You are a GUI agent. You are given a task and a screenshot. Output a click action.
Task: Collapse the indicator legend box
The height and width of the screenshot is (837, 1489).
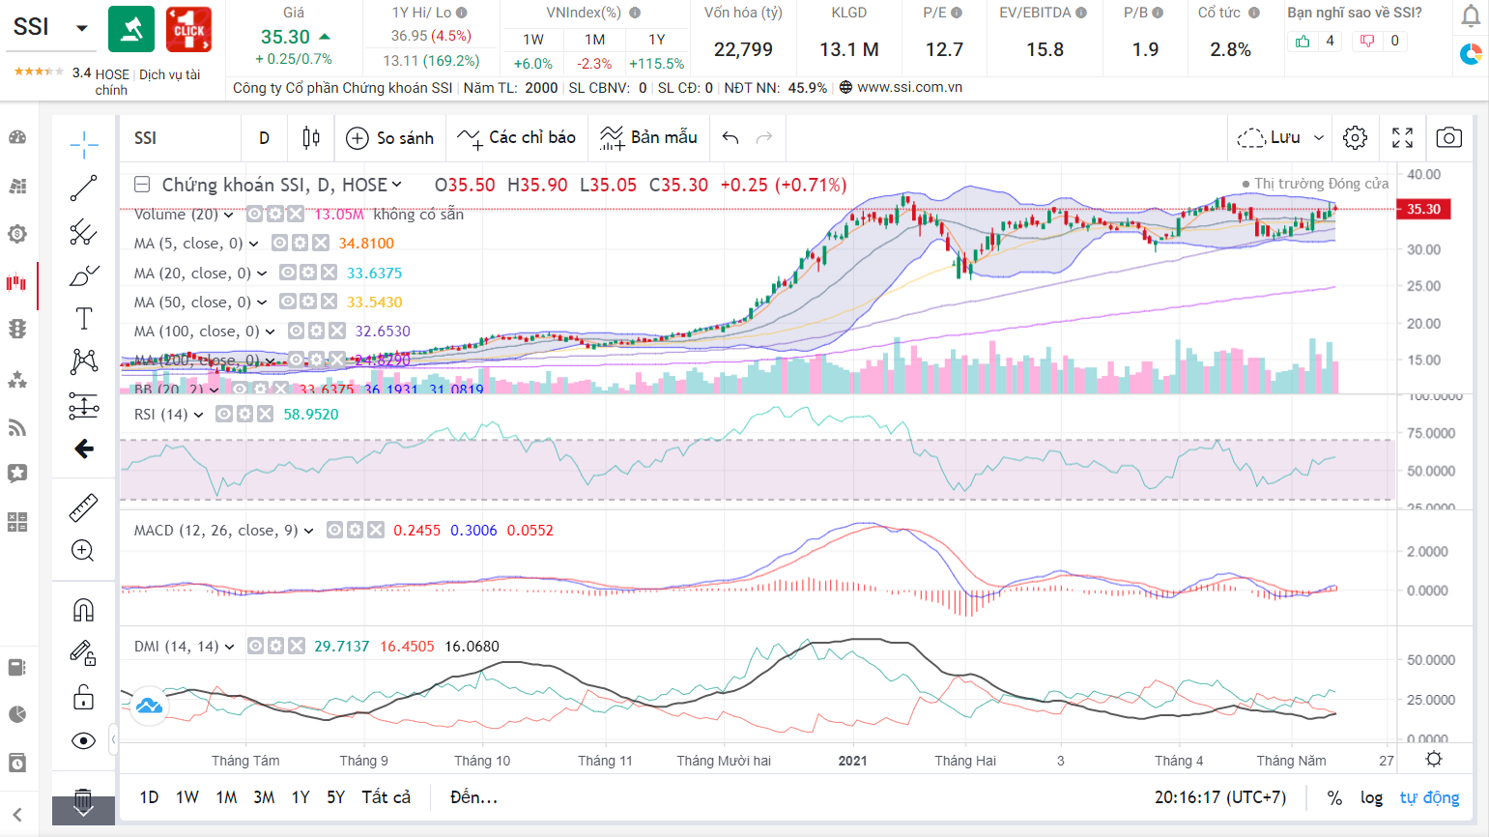tap(142, 185)
